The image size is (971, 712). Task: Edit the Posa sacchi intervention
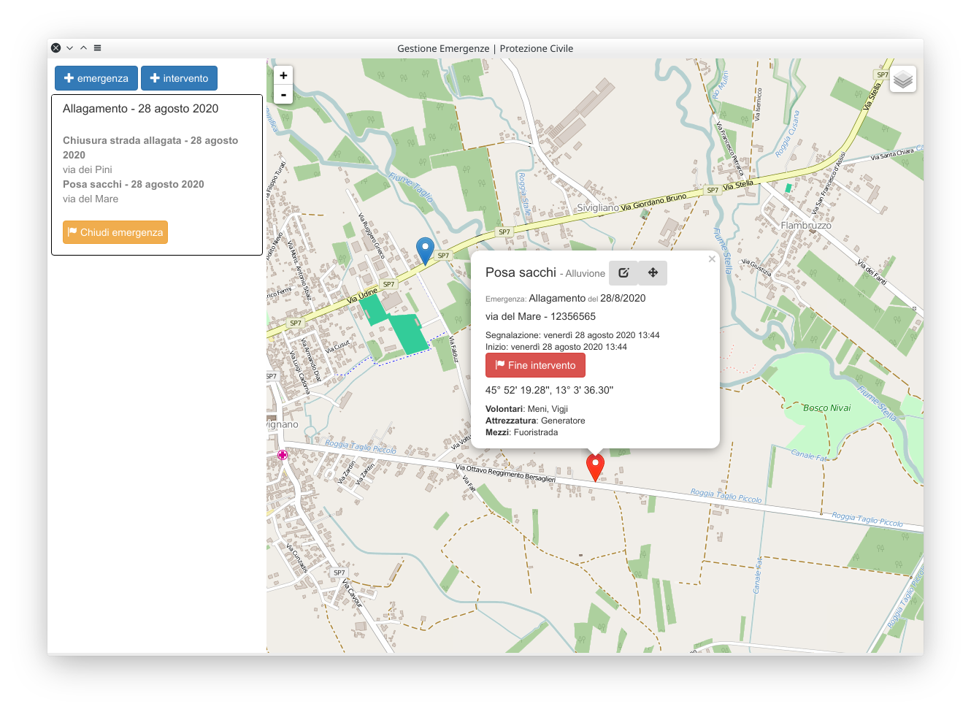coord(623,272)
